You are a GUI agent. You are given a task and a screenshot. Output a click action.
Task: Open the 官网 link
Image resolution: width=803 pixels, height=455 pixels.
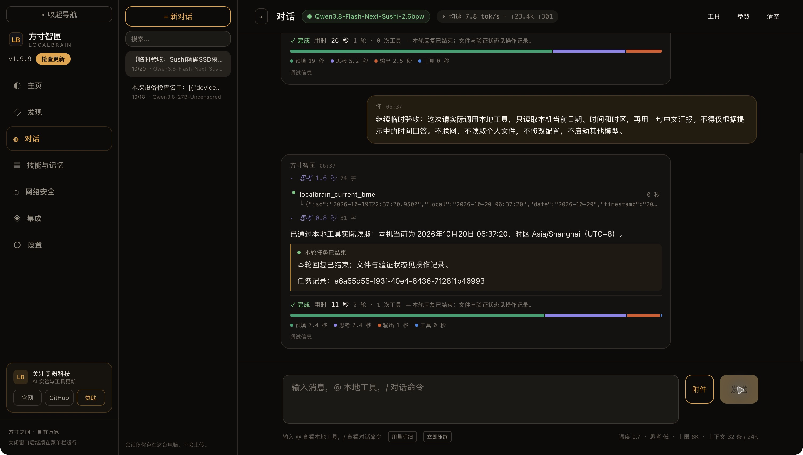pyautogui.click(x=27, y=398)
